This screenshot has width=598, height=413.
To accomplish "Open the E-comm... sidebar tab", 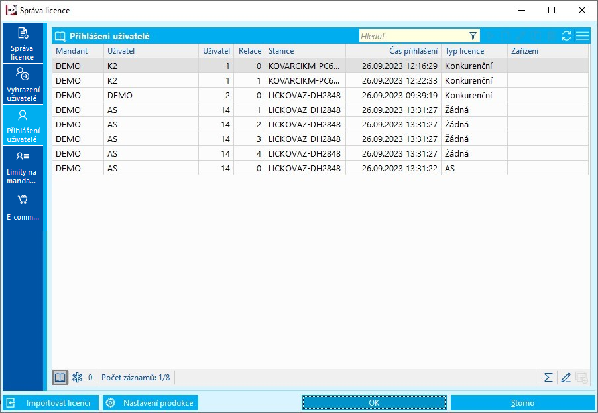I will click(x=23, y=207).
